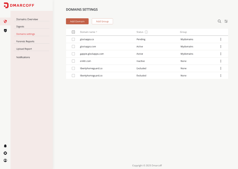Check the emltr.com row checkbox
Viewport: 238px width, 169px height.
[x=73, y=61]
